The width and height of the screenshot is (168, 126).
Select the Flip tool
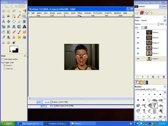(x=19, y=27)
